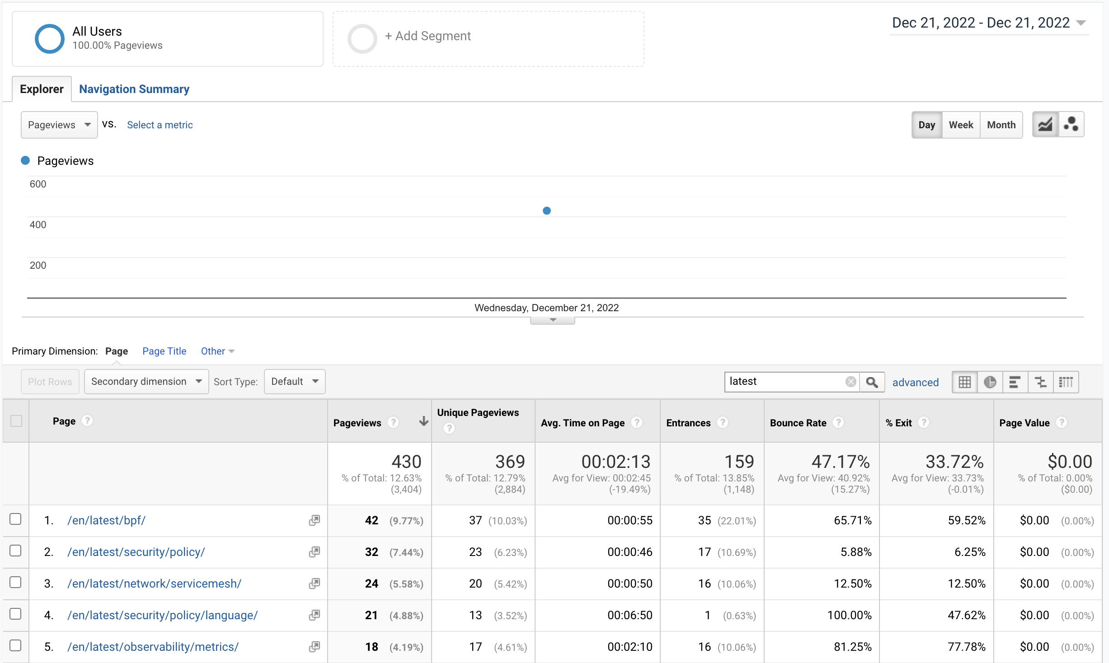Screen dimensions: 1109x663
Task: Check the row checkbox for /en/latest/security/policy/
Action: coord(16,551)
